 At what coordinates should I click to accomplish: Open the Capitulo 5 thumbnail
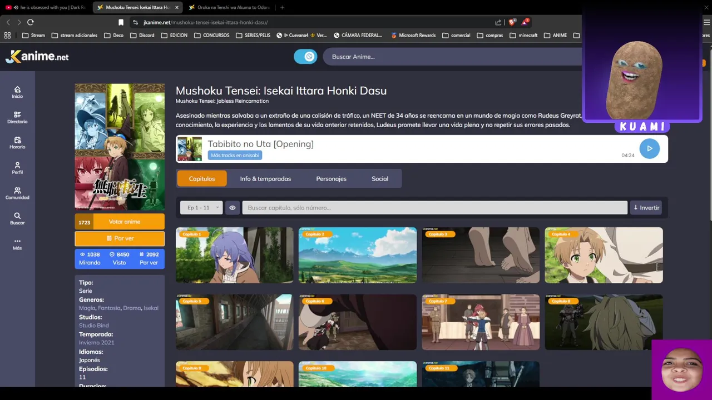pyautogui.click(x=234, y=322)
